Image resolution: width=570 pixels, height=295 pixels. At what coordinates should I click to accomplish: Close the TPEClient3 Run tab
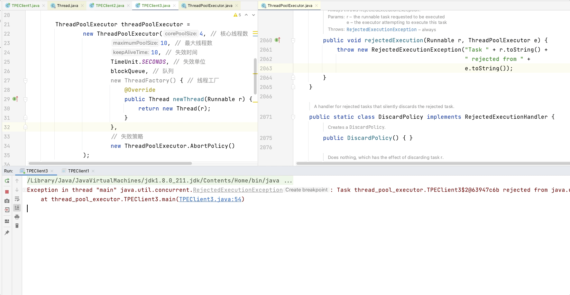tap(52, 171)
